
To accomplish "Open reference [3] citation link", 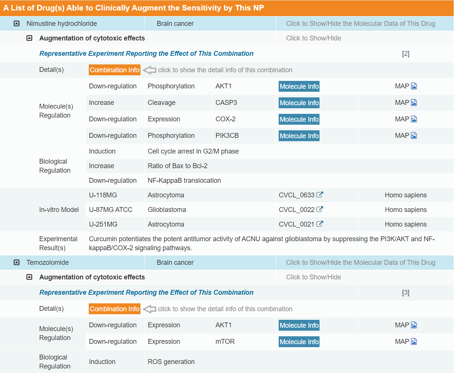I will [x=406, y=292].
